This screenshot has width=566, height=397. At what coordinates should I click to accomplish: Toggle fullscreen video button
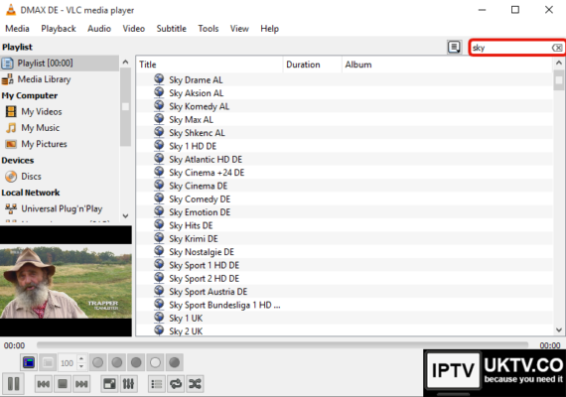tap(109, 384)
